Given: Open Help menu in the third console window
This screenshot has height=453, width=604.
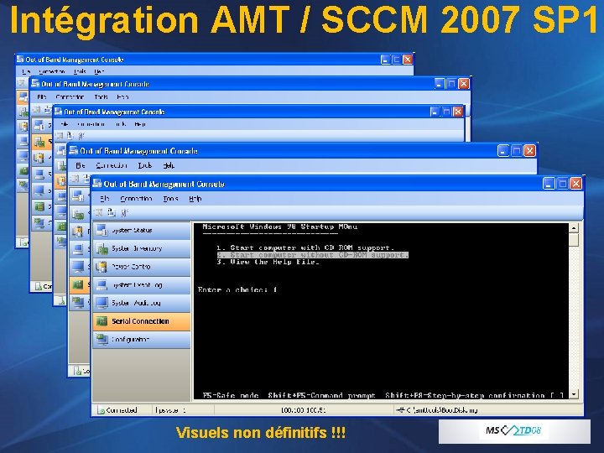Looking at the screenshot, I should 140,124.
